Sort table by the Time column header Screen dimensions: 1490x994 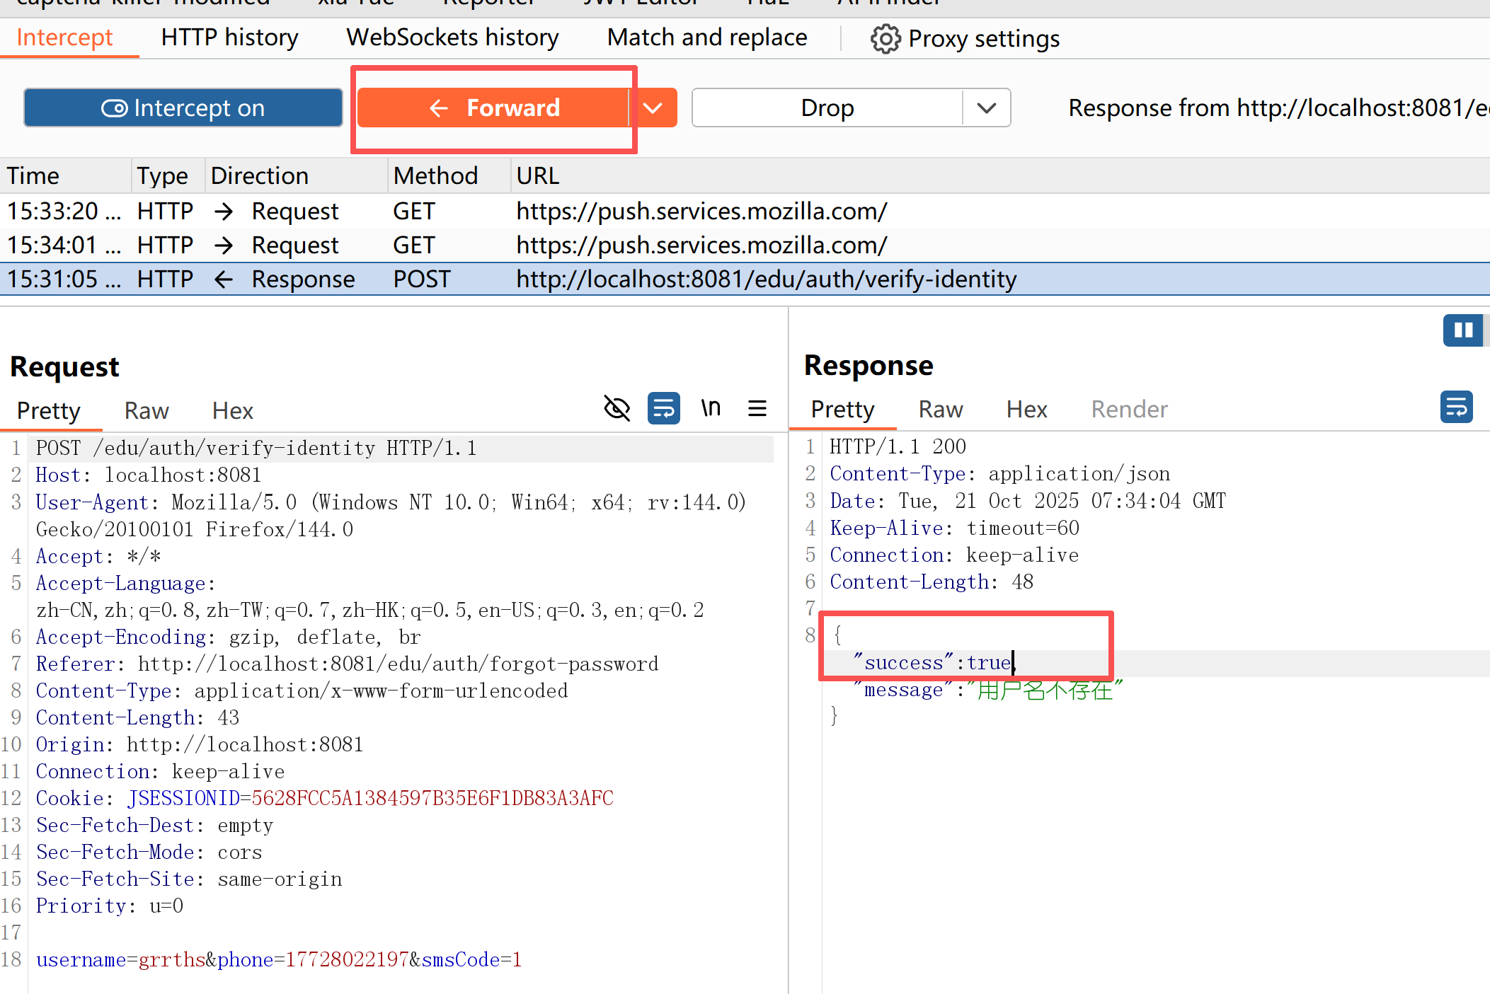pyautogui.click(x=34, y=175)
